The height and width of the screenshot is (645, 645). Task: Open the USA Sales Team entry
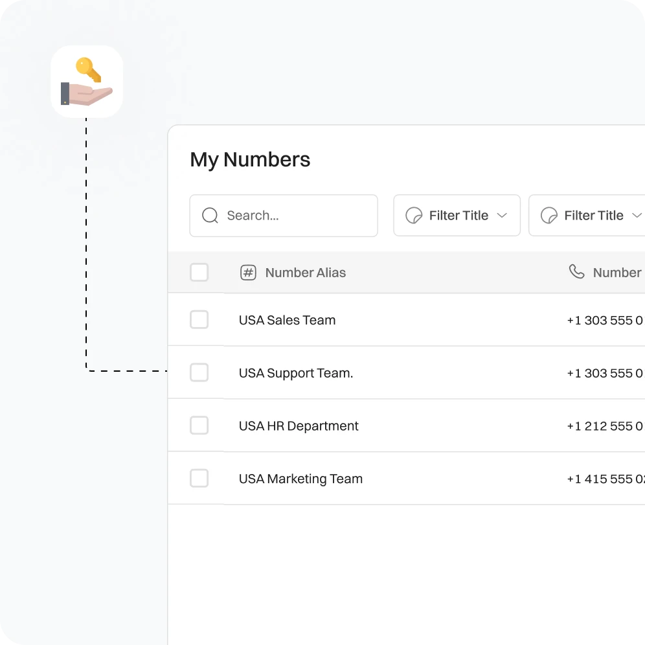[x=287, y=320]
